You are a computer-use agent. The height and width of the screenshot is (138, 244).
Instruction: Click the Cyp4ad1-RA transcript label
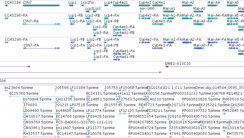[x=124, y=27]
